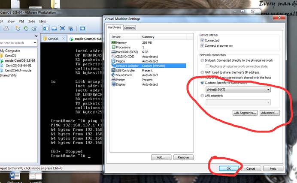Click the console view toolbar icon
The height and width of the screenshot is (183, 297).
82,29
